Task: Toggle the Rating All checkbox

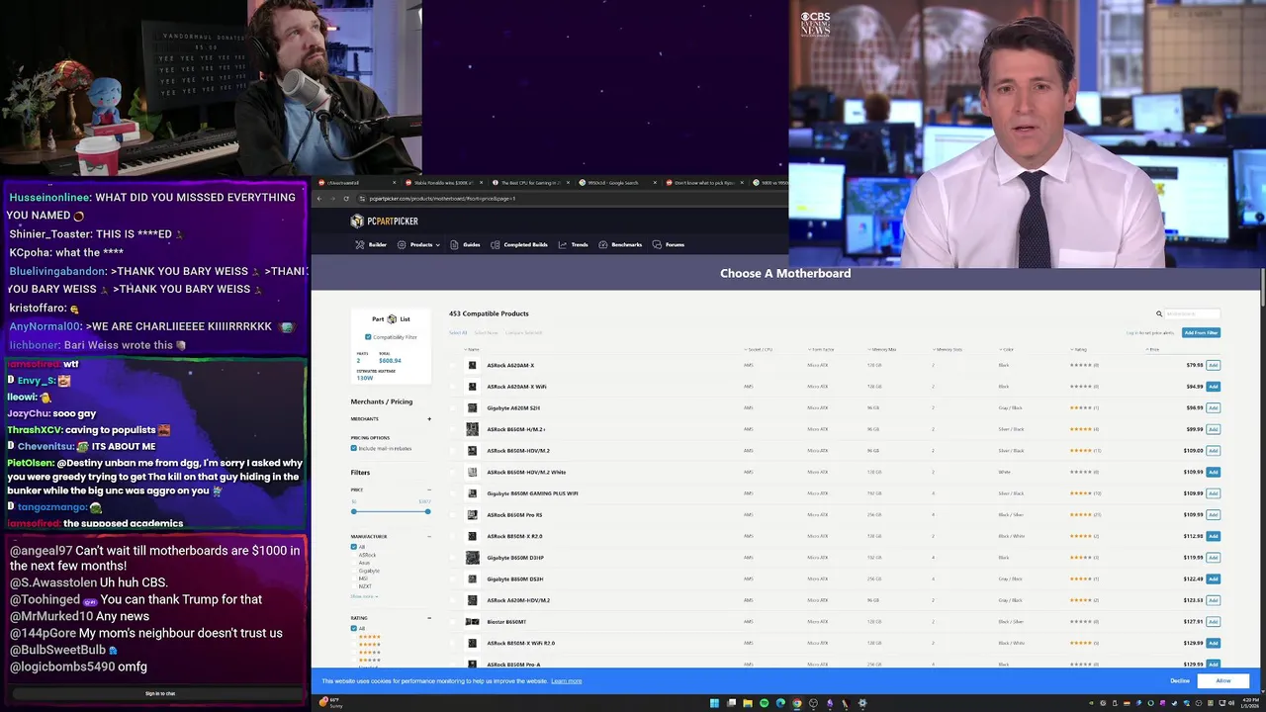Action: tap(354, 629)
